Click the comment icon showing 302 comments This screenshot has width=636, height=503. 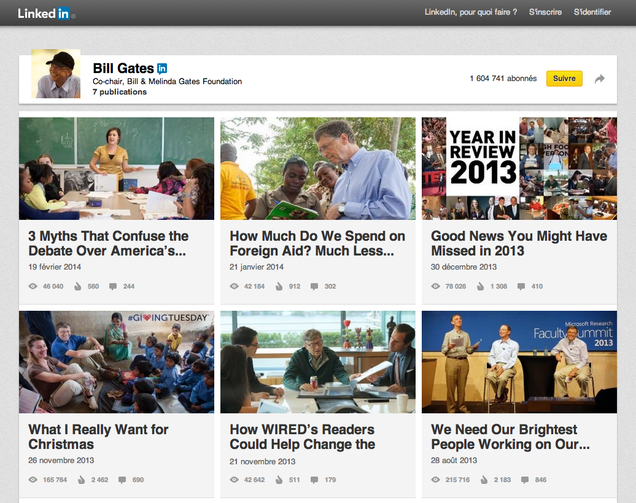(314, 286)
